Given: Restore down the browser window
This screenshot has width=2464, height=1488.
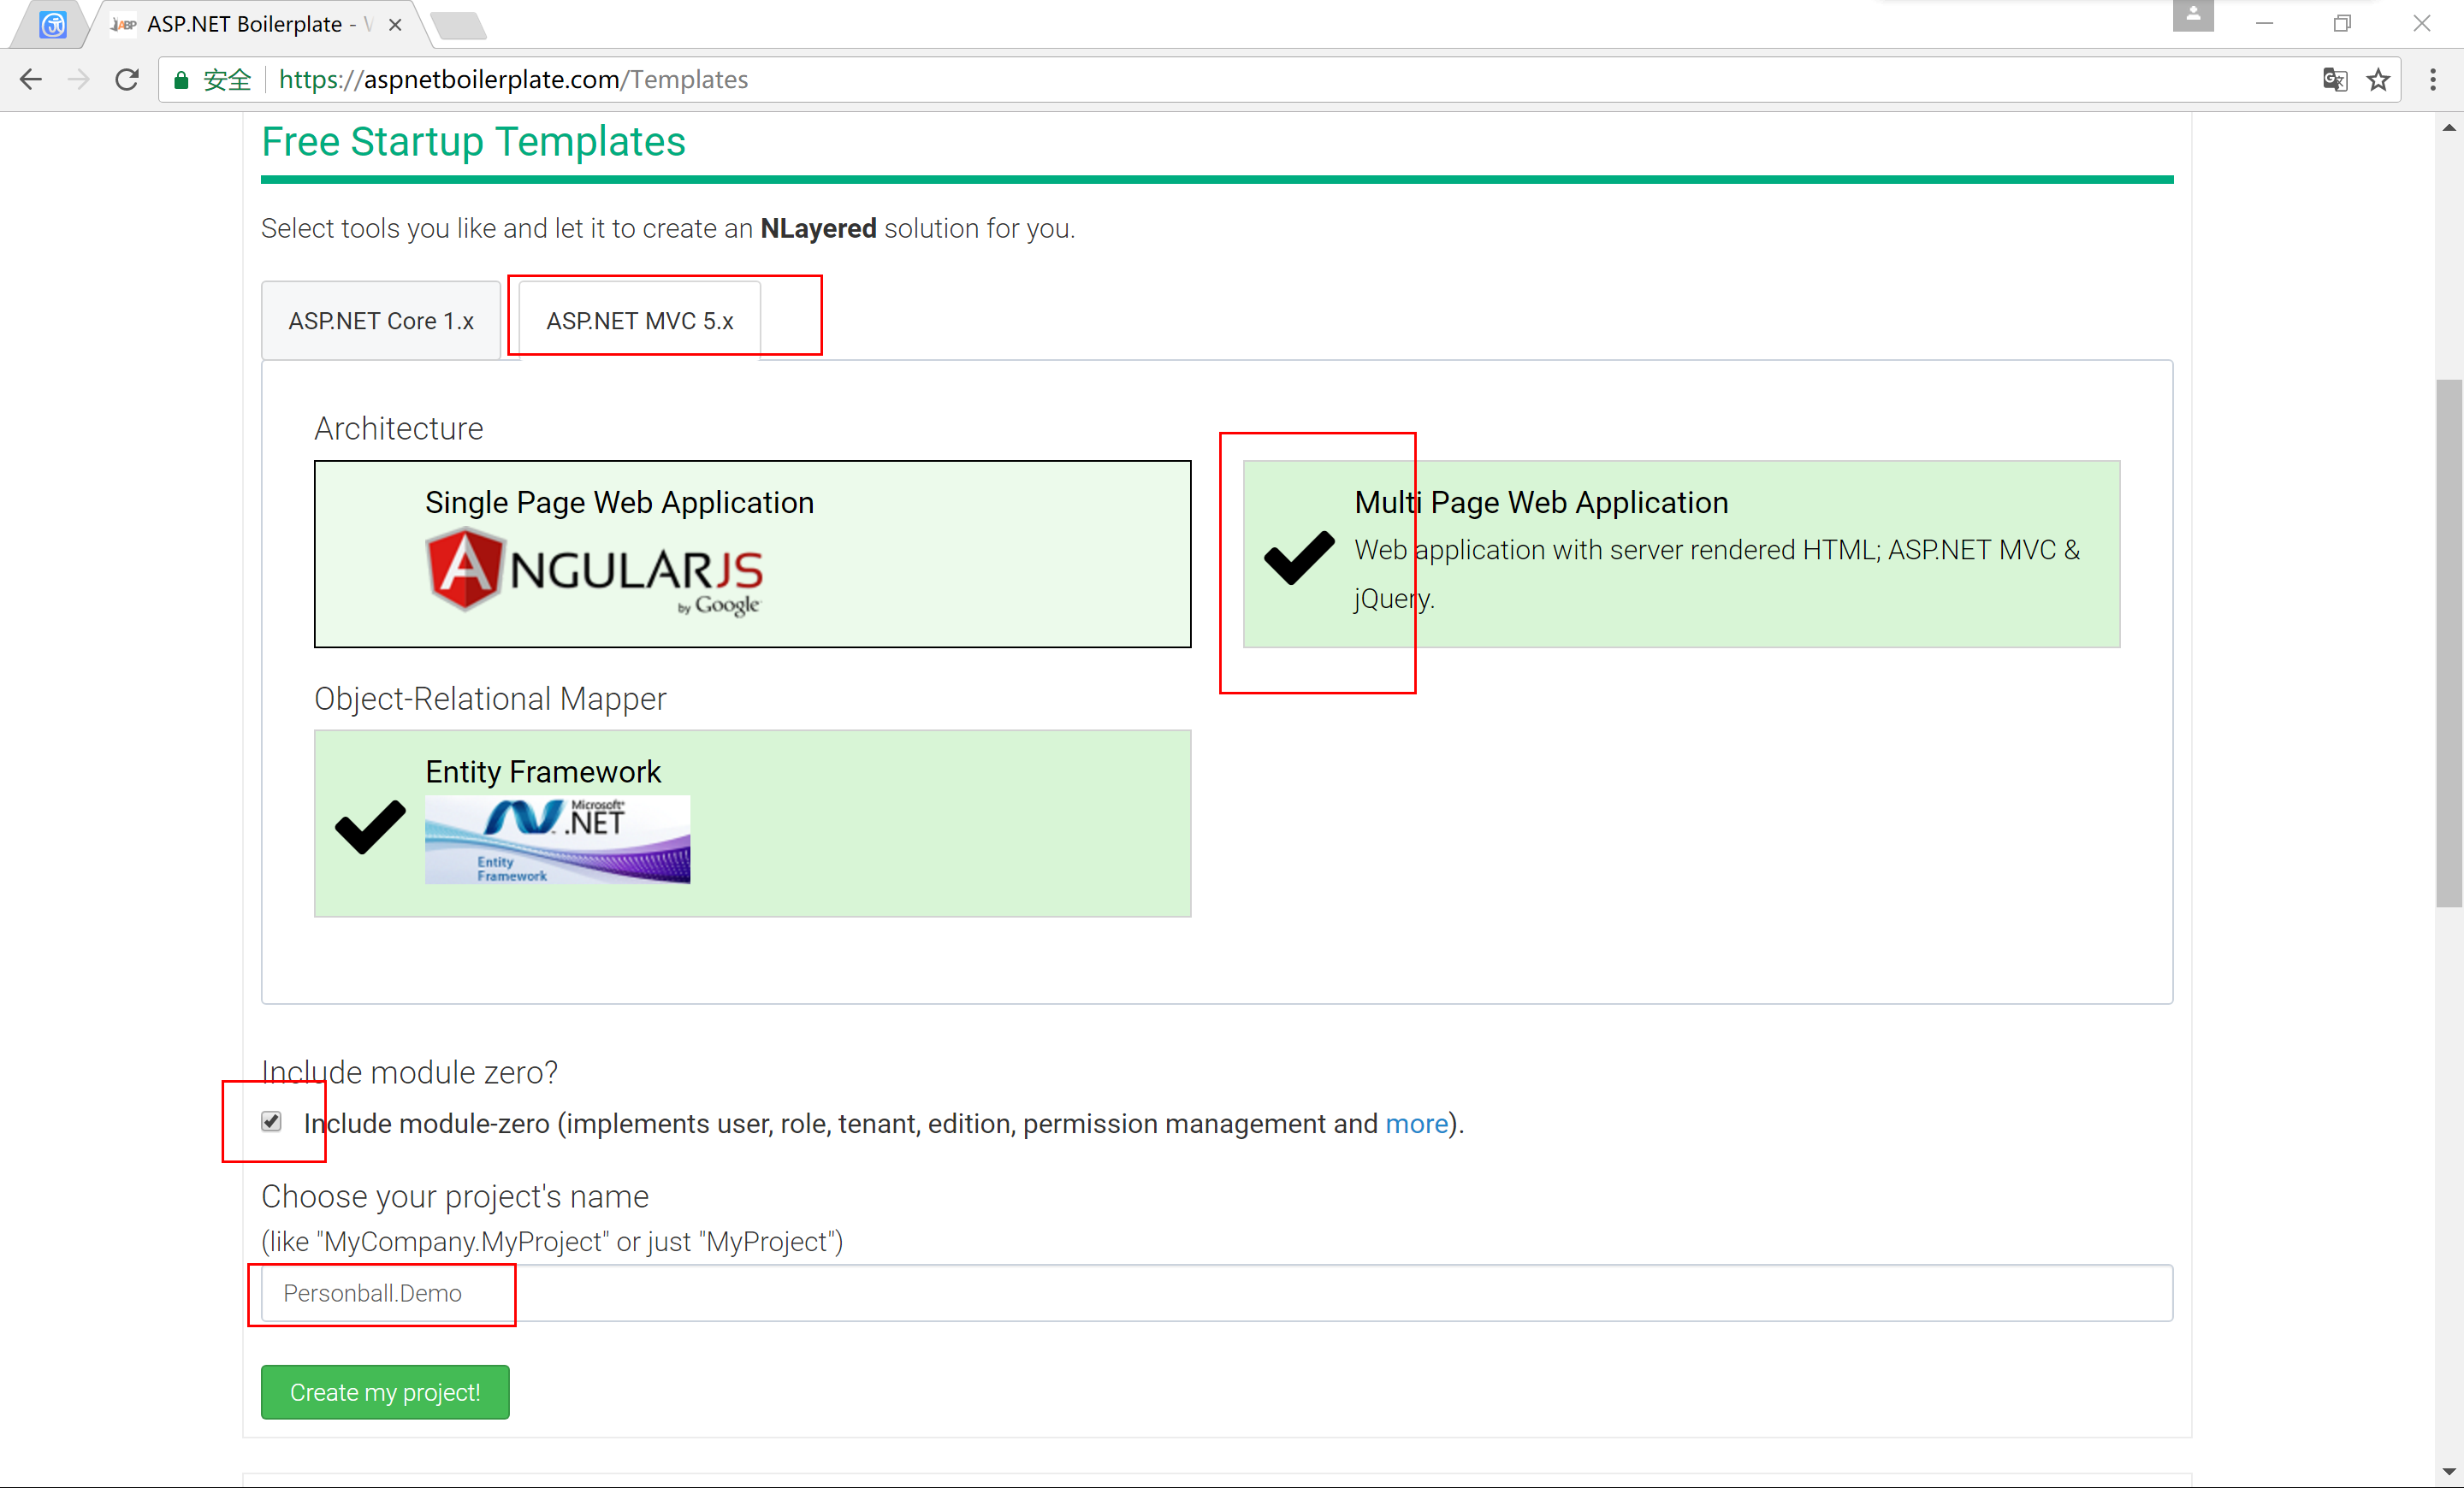Looking at the screenshot, I should point(2342,23).
